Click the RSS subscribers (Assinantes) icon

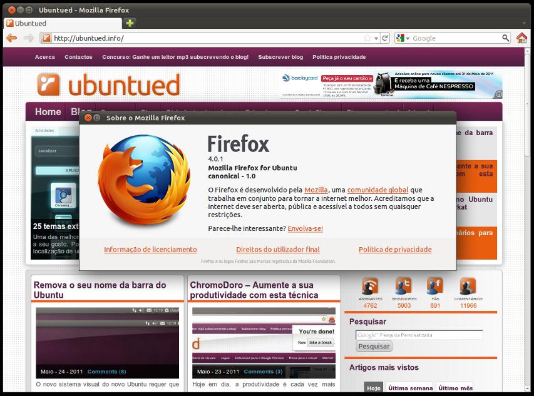tap(370, 286)
